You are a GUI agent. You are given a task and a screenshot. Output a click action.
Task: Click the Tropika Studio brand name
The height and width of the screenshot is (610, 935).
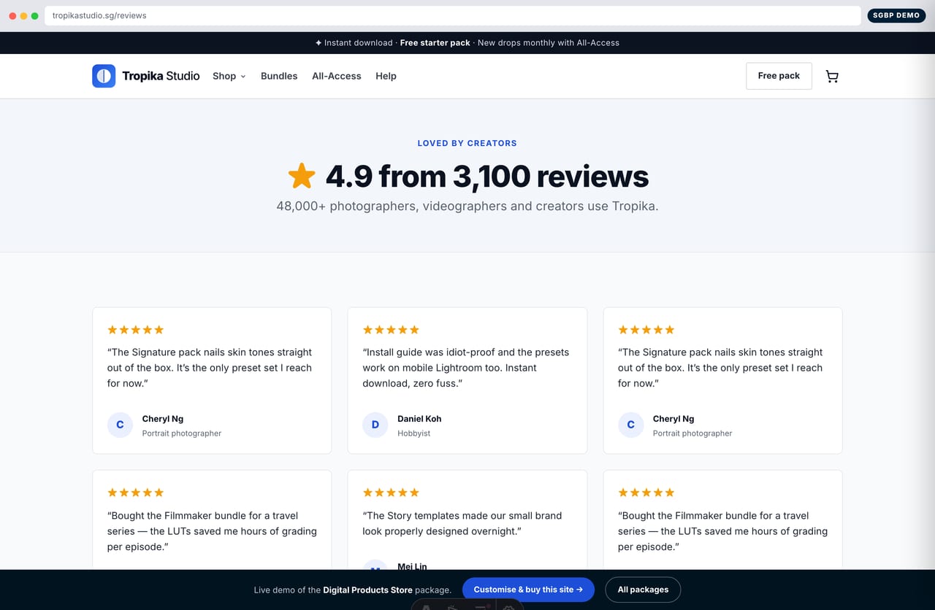(161, 76)
